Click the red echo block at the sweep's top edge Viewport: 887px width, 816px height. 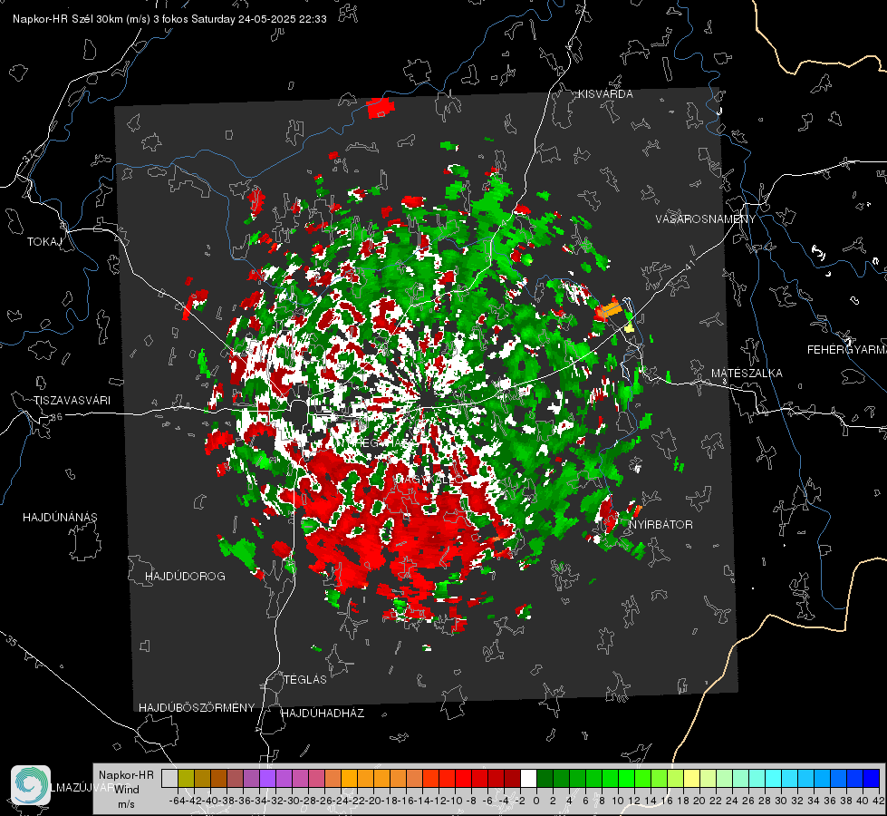[x=379, y=108]
